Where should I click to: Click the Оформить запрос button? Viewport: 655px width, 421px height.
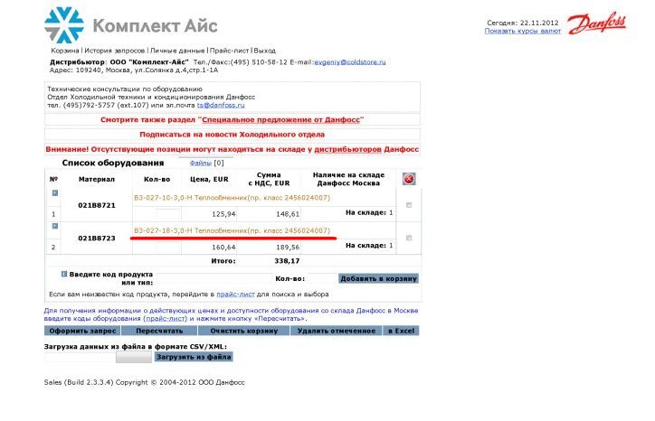tap(82, 331)
